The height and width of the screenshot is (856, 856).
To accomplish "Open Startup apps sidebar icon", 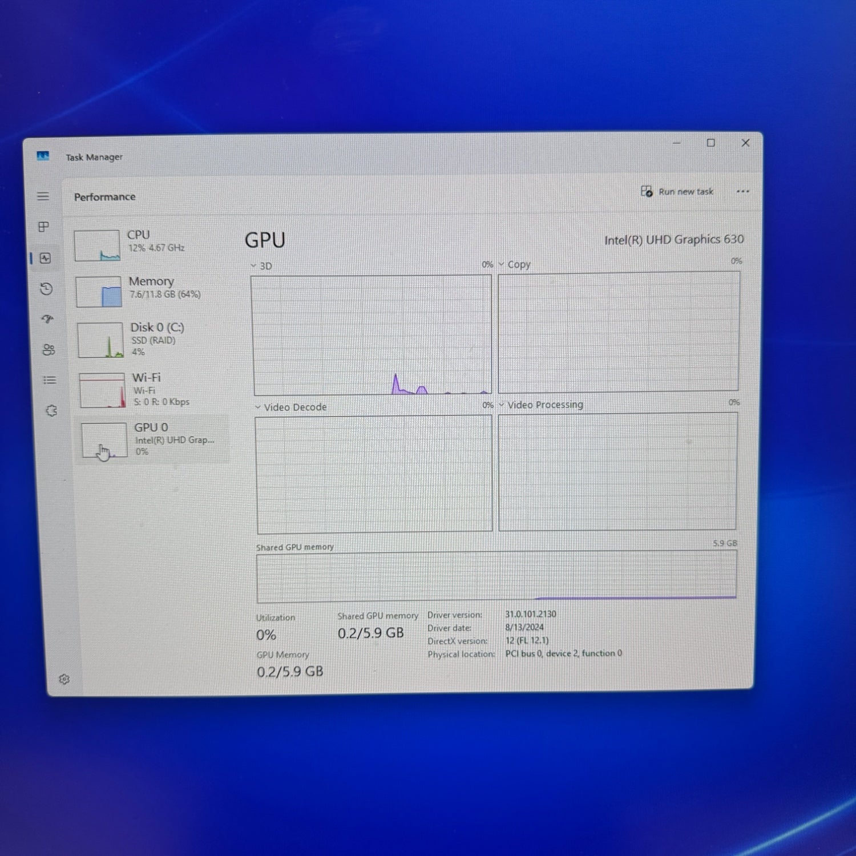I will (47, 319).
